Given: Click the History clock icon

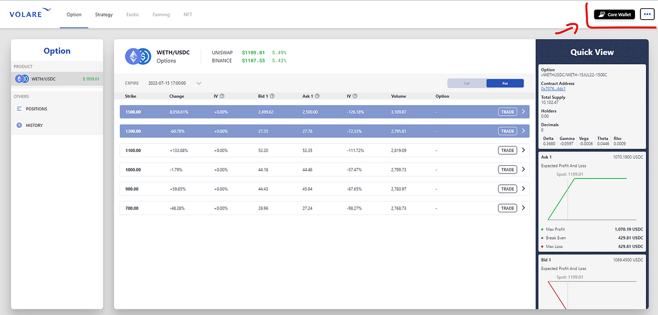Looking at the screenshot, I should [x=19, y=125].
